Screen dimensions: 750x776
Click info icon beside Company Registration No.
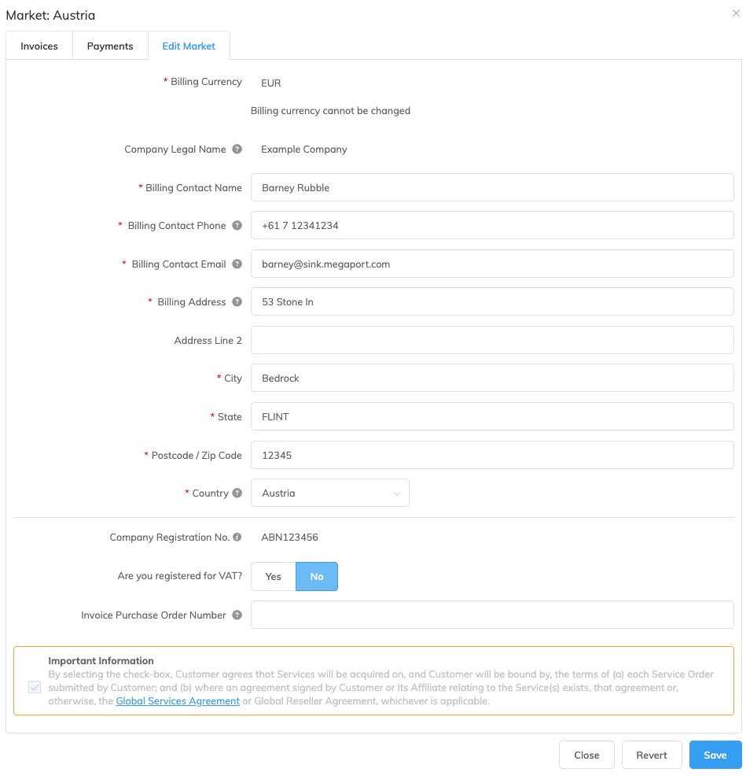[x=237, y=538]
